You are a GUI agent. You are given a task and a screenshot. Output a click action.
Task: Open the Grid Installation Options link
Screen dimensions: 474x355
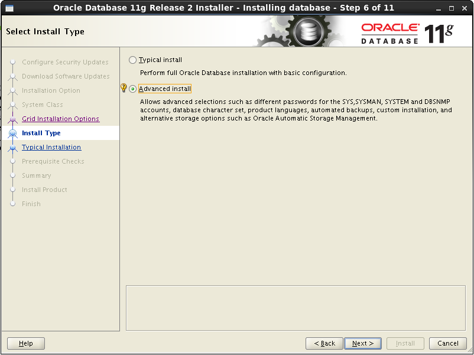pyautogui.click(x=61, y=119)
